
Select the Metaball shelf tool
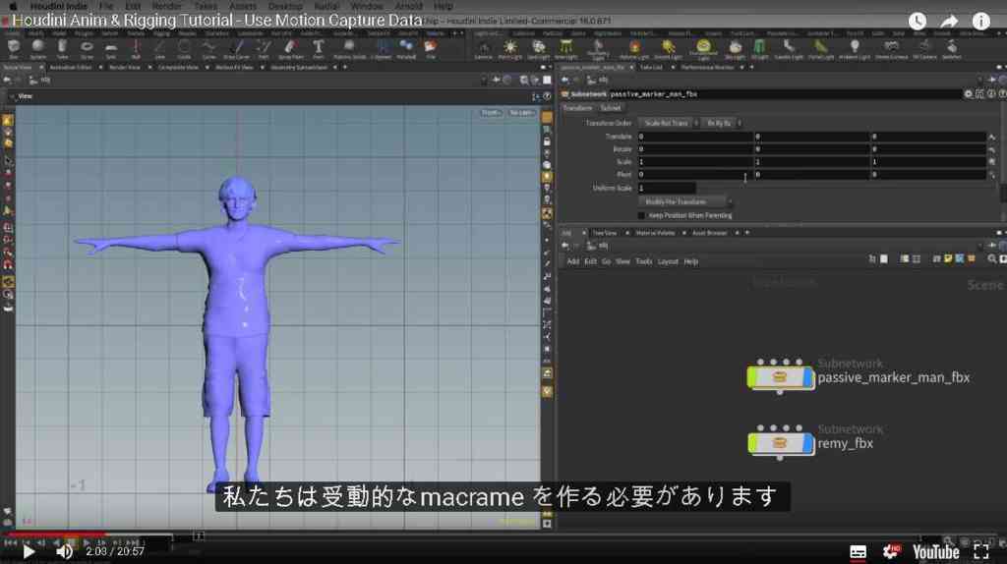pyautogui.click(x=406, y=49)
